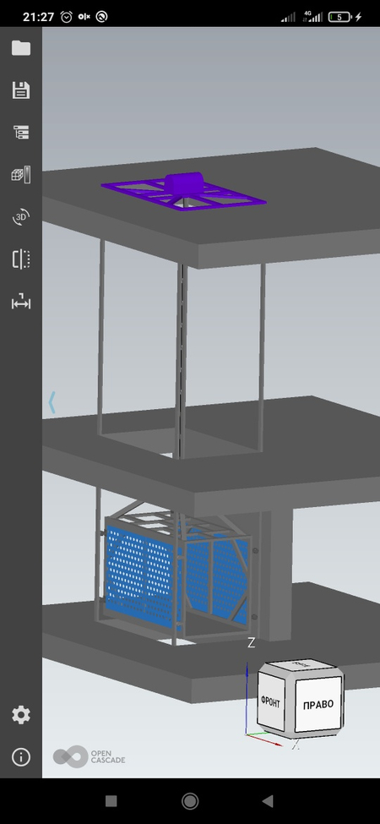Open file with the folder icon
Viewport: 380px width, 824px height.
tap(21, 48)
